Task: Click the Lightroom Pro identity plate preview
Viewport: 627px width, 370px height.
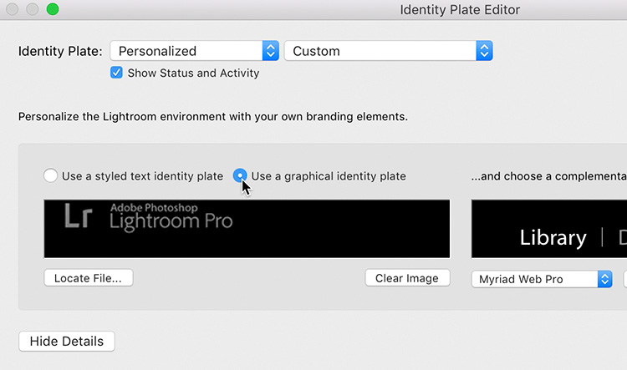Action: [x=247, y=229]
